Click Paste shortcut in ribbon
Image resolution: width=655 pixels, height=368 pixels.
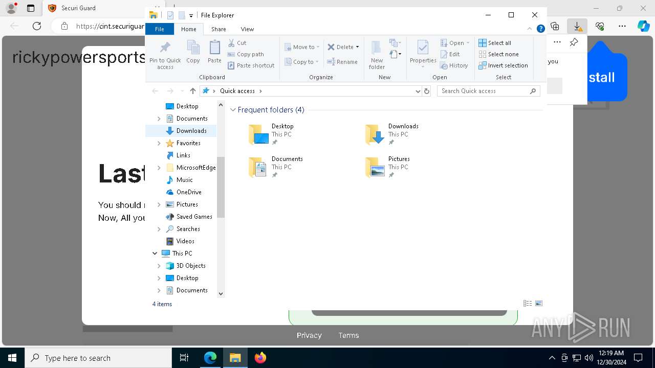tap(251, 65)
